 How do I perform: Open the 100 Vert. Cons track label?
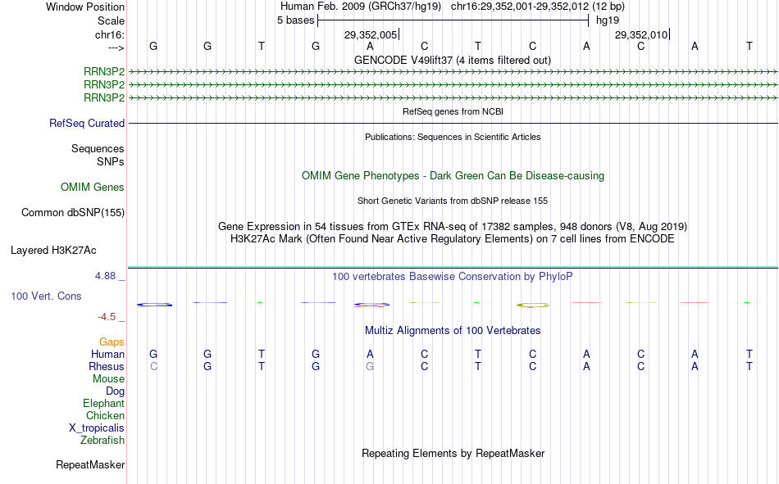click(46, 296)
